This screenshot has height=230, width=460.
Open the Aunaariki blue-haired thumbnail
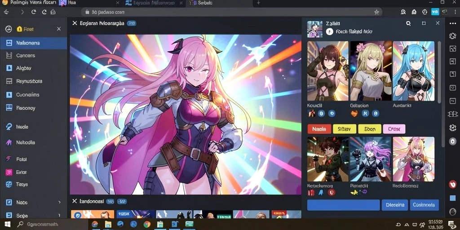pos(414,71)
